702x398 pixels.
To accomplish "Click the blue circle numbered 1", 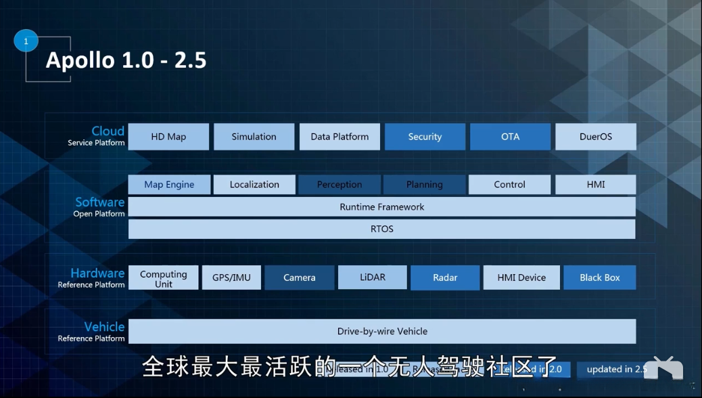I will tap(26, 41).
